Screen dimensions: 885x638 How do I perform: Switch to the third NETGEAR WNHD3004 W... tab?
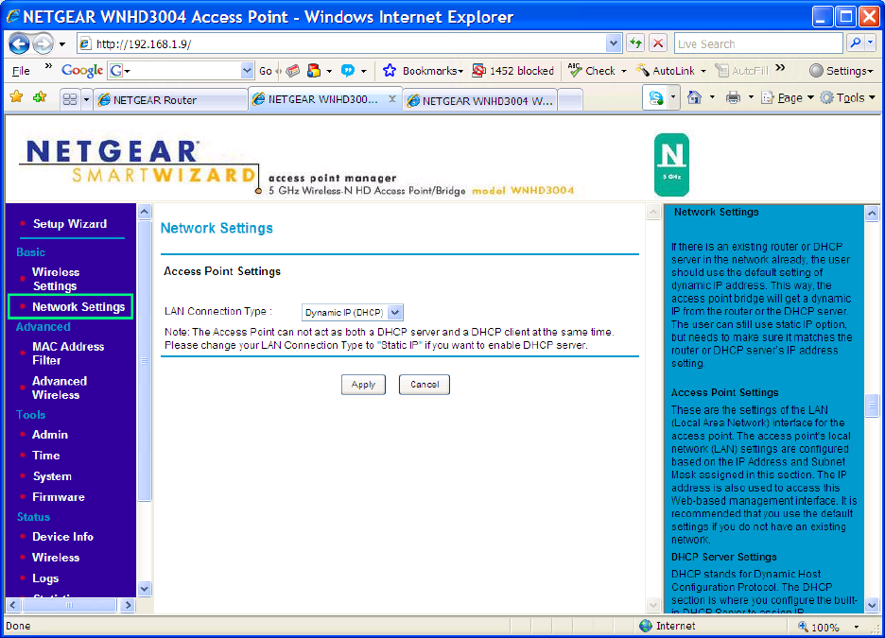pos(479,100)
